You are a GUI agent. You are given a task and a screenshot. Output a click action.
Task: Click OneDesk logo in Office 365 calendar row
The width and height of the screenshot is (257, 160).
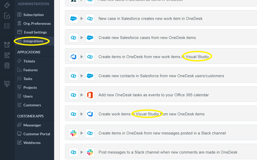coord(73,95)
